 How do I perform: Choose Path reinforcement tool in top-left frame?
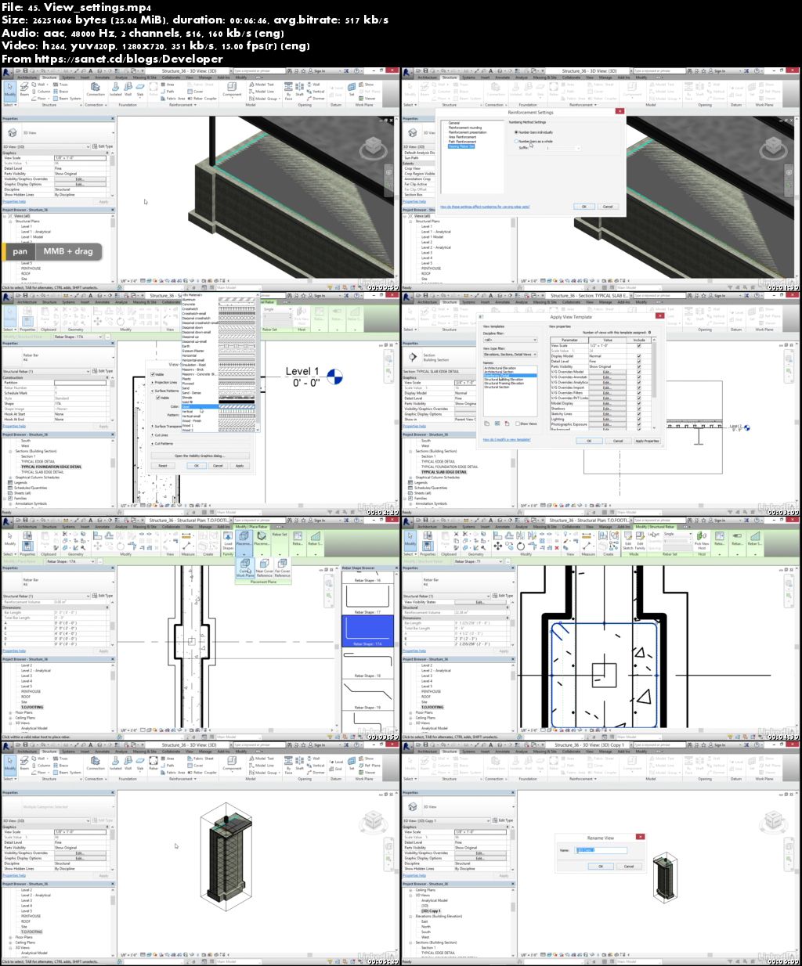coord(168,92)
